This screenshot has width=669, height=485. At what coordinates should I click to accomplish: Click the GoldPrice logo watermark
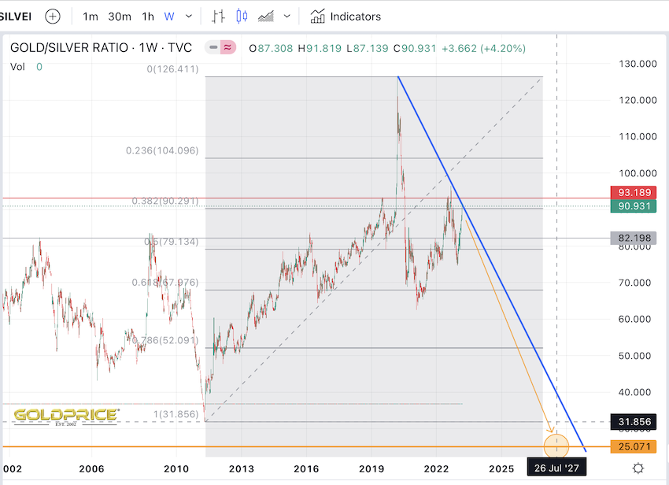[x=66, y=415]
